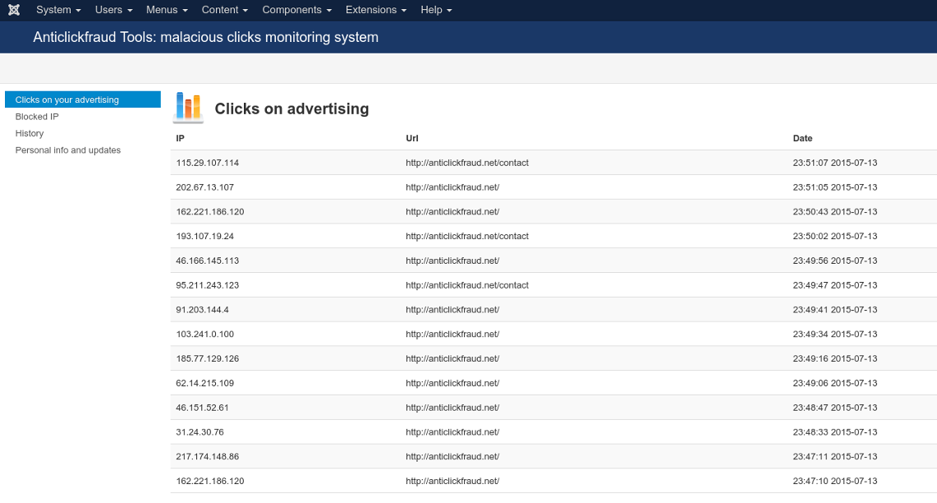Expand the Components menu
The image size is (937, 503).
coord(296,10)
